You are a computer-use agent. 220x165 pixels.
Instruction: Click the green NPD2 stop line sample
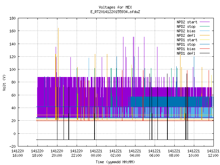point(205,26)
